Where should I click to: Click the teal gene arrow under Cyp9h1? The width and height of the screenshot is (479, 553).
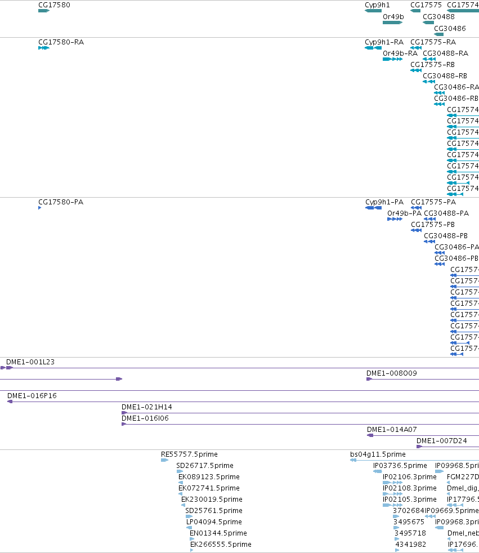click(x=373, y=11)
